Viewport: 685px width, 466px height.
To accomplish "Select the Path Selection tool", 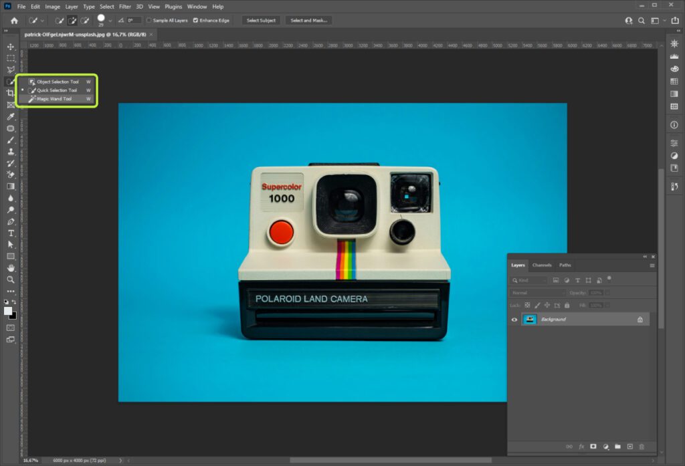I will coord(11,245).
